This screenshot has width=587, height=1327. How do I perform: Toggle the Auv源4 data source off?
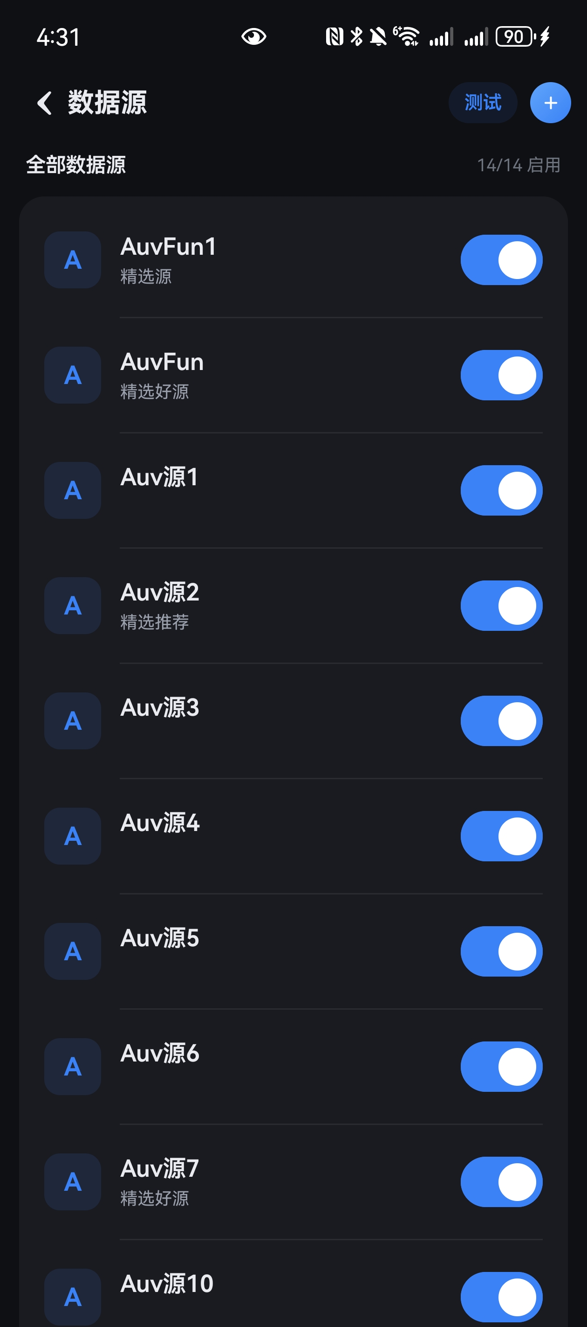(x=501, y=836)
